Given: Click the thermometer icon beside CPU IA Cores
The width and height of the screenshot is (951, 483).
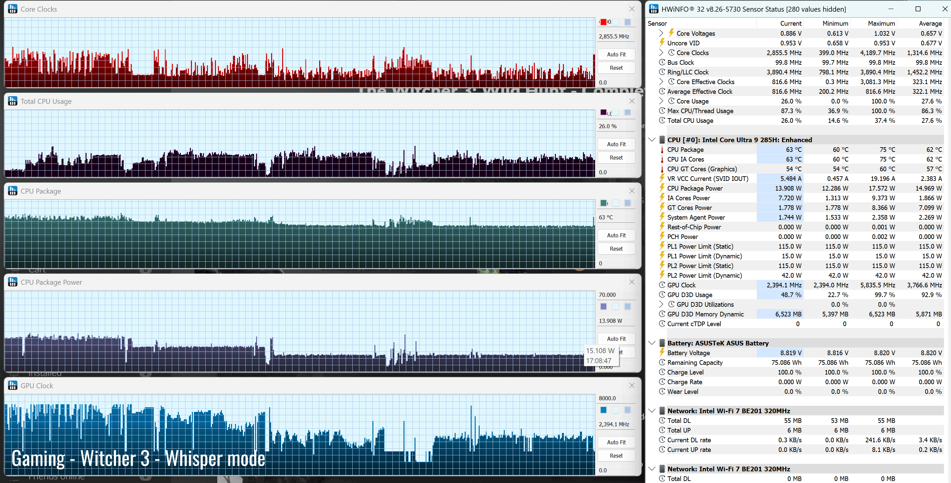Looking at the screenshot, I should pyautogui.click(x=662, y=159).
